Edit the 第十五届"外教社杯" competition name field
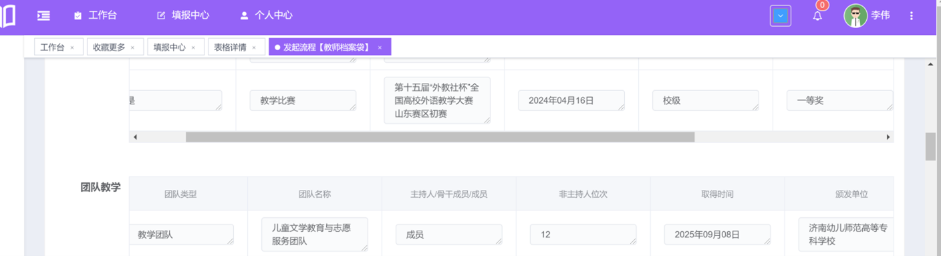The height and width of the screenshot is (256, 941). (437, 100)
